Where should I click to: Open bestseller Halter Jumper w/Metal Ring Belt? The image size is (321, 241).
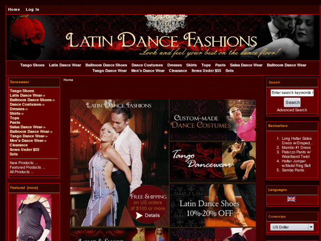(296, 163)
